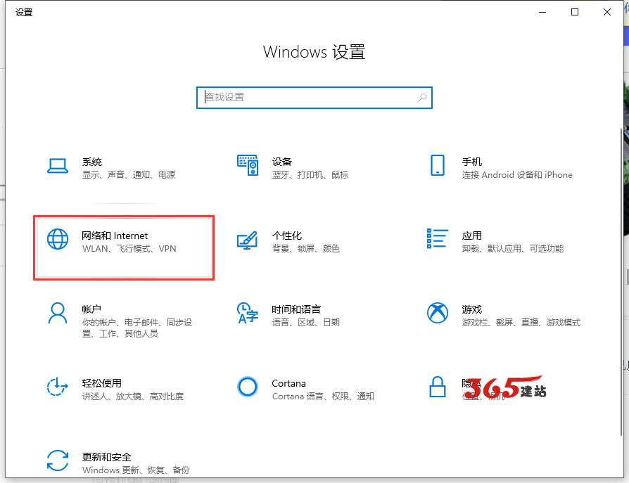Click the description 背景、锁屏、颜色
The height and width of the screenshot is (483, 629).
[305, 248]
